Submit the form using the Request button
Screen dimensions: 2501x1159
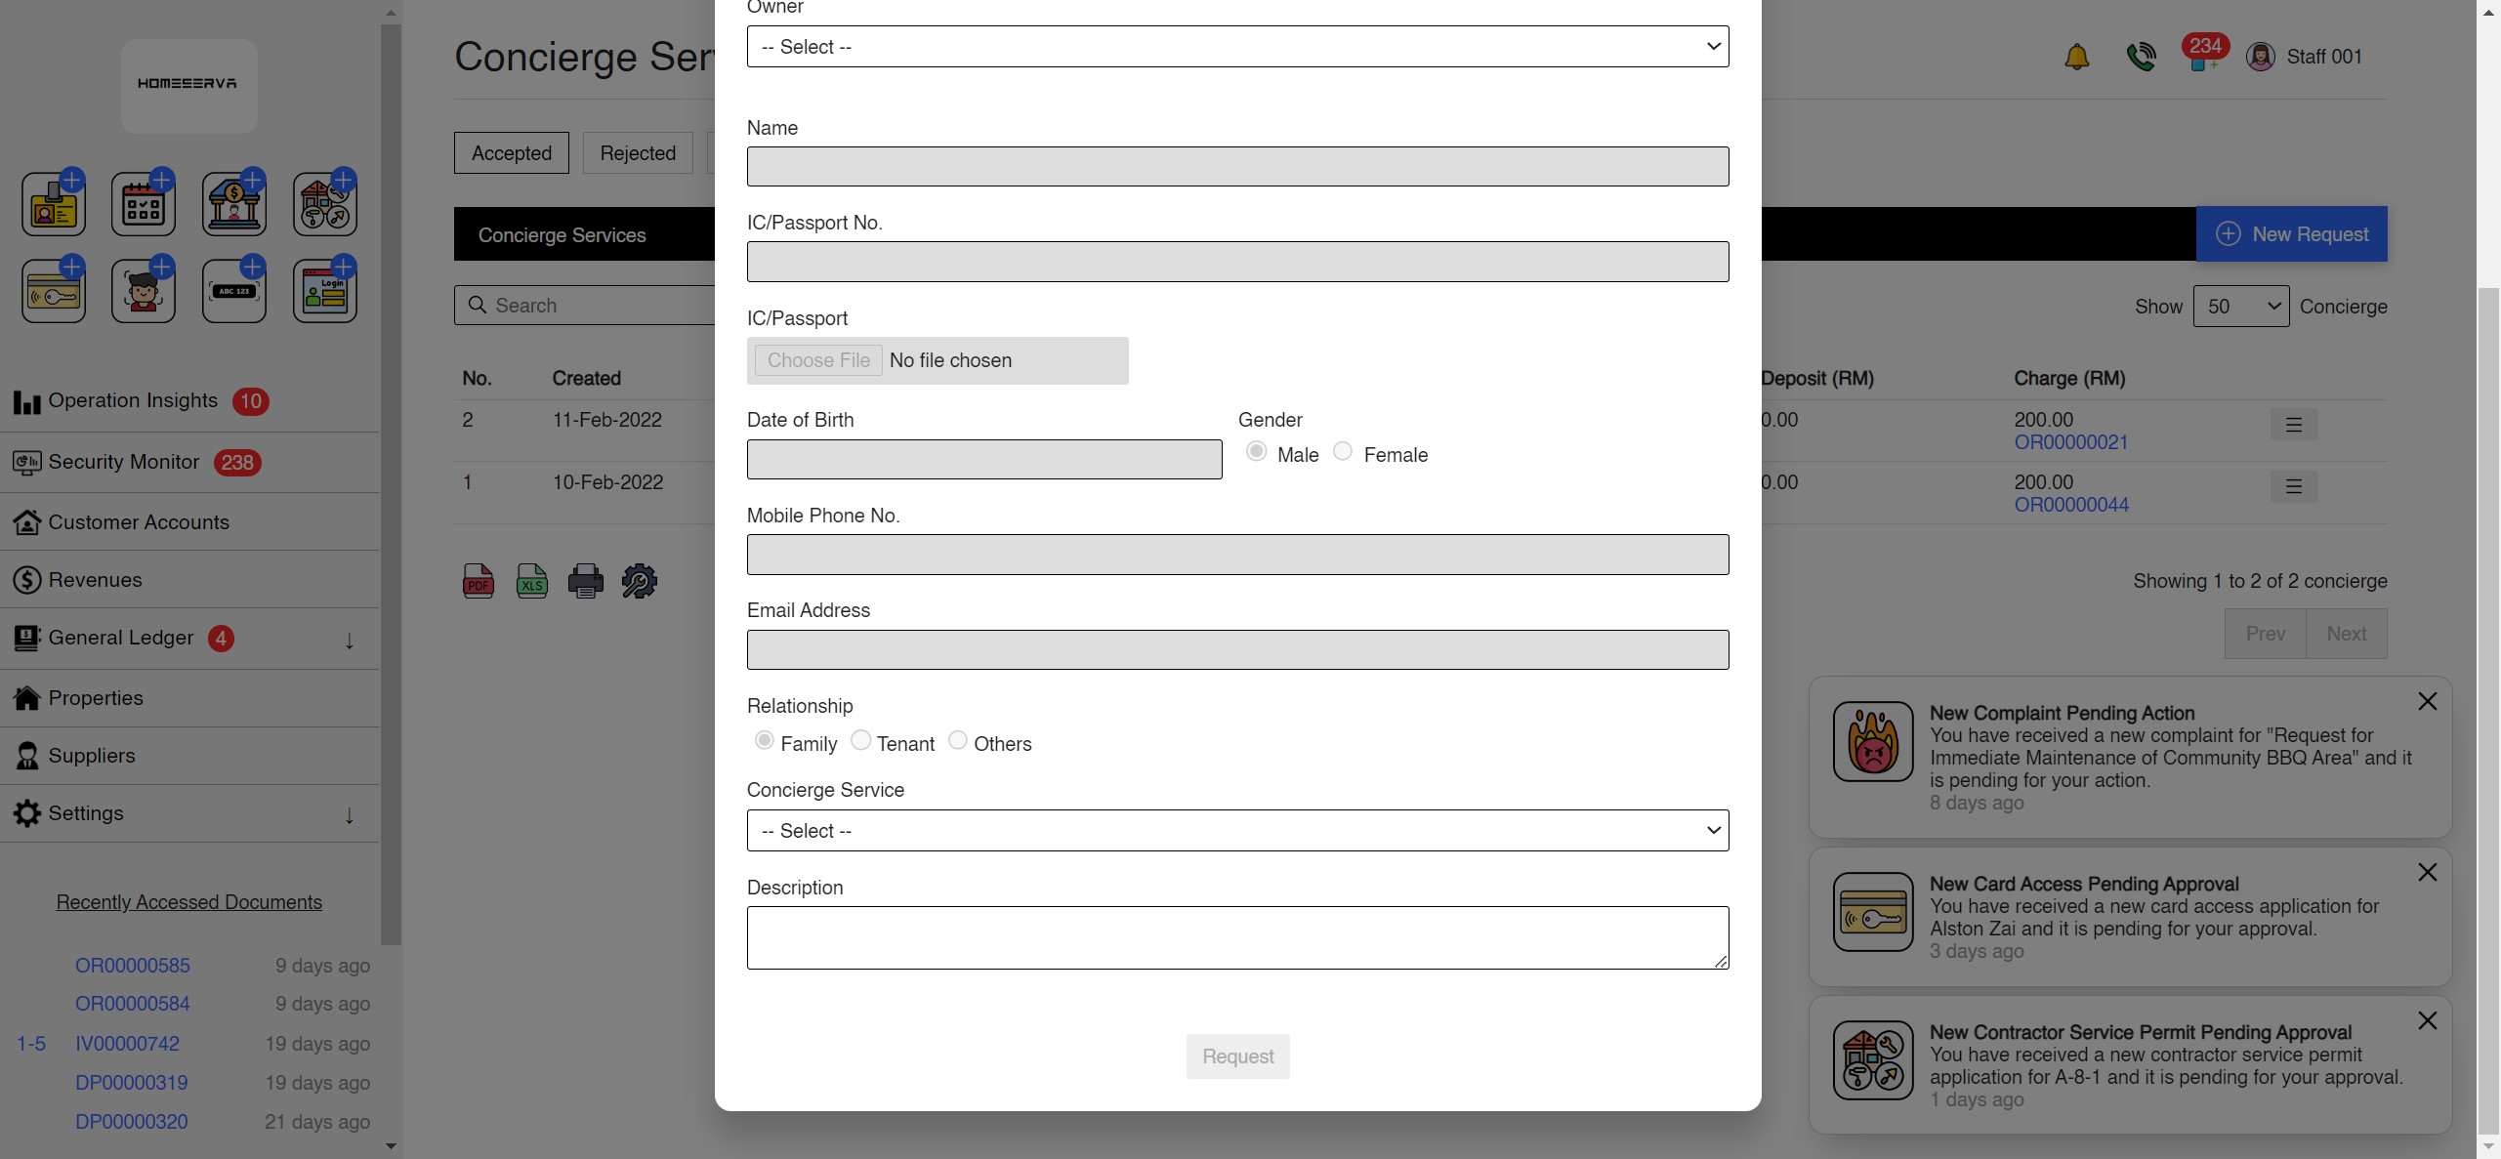(x=1236, y=1056)
